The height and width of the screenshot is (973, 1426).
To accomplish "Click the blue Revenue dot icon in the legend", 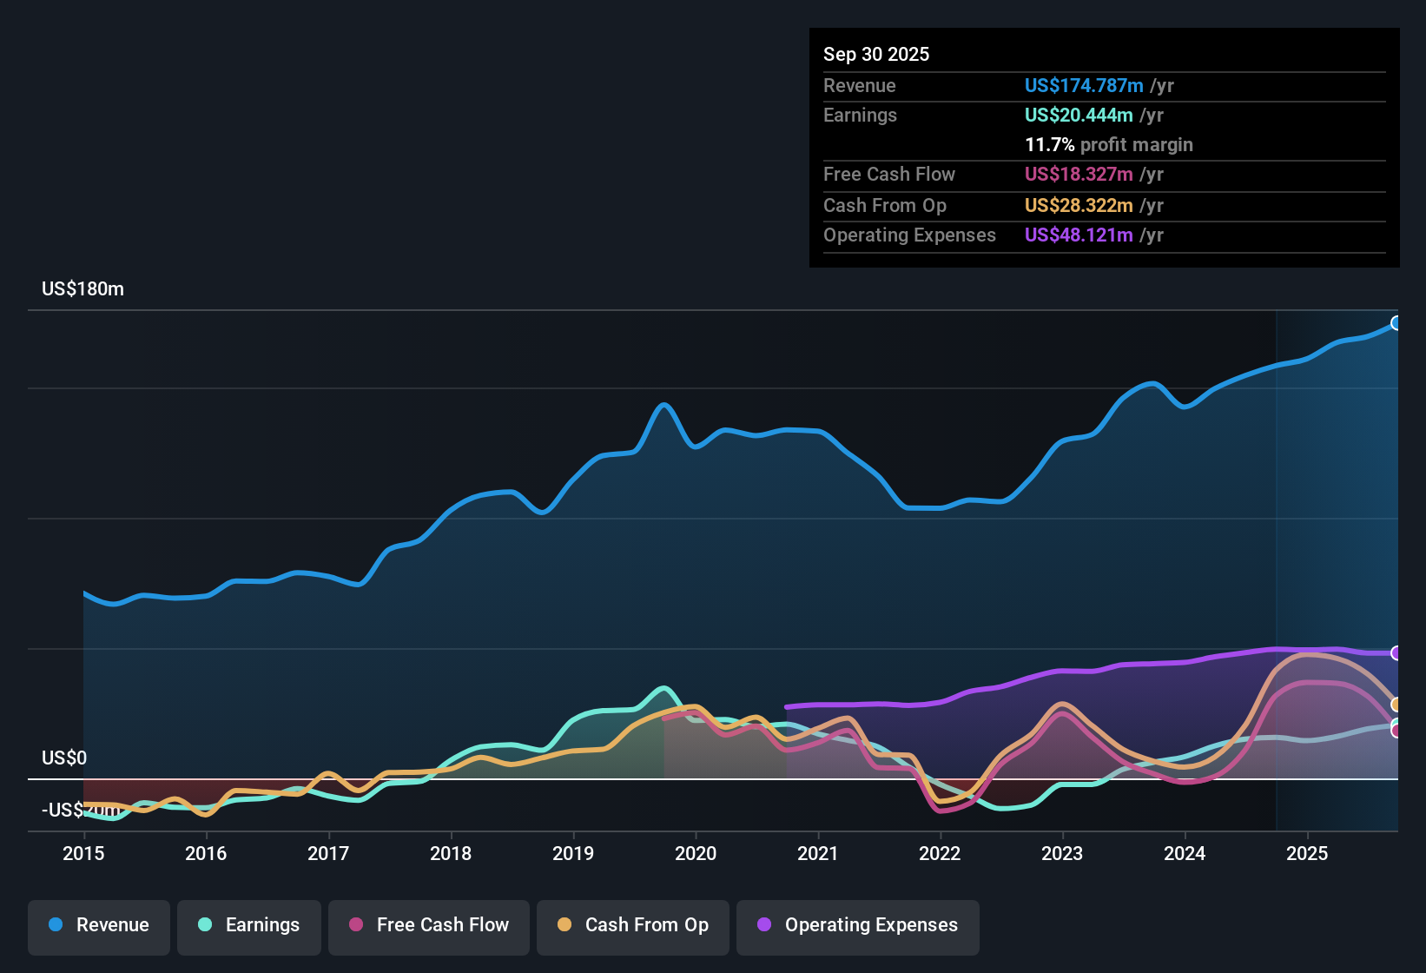I will (x=54, y=925).
